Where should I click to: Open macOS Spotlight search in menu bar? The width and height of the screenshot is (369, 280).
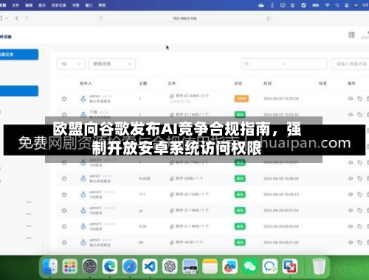pyautogui.click(x=337, y=5)
